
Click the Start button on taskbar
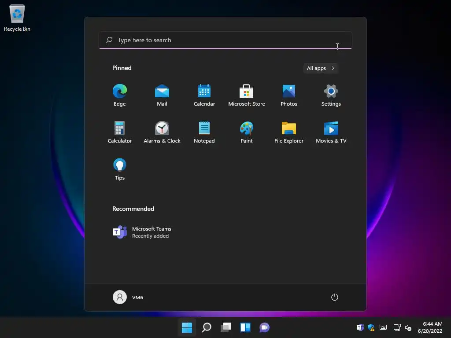(187, 327)
